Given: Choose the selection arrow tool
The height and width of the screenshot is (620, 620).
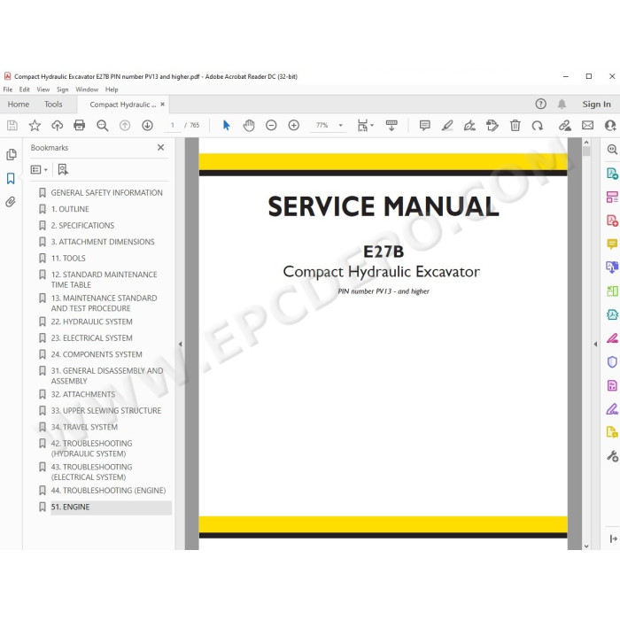Looking at the screenshot, I should [226, 126].
